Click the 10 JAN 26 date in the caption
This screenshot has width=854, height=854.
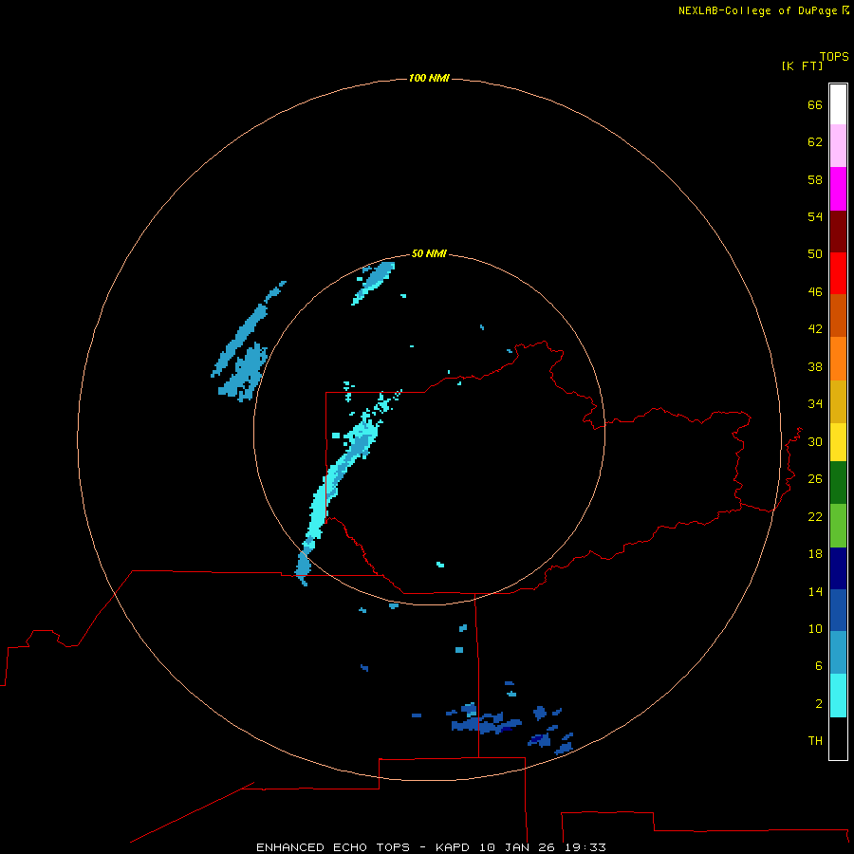pos(518,847)
